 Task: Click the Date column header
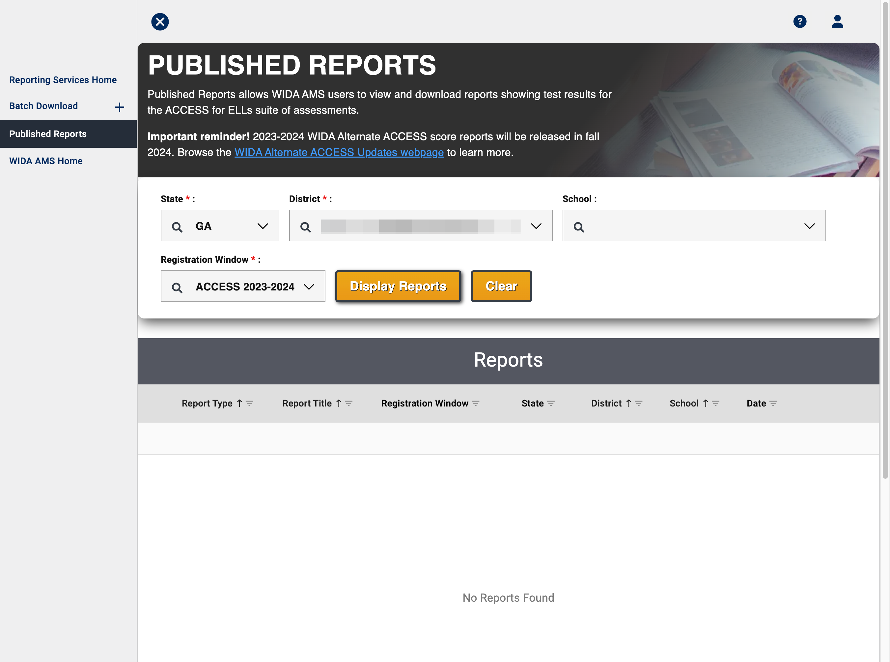[756, 404]
